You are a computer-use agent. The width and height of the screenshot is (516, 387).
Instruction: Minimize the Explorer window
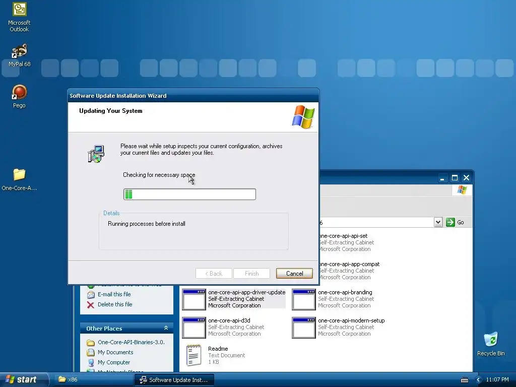[442, 178]
